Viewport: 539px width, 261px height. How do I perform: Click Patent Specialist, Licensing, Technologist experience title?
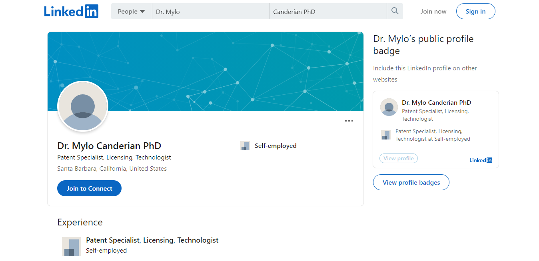pyautogui.click(x=152, y=240)
